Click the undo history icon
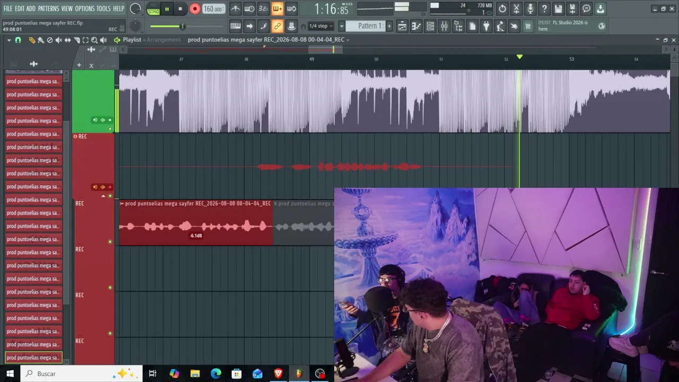679x382 pixels. coord(502,8)
